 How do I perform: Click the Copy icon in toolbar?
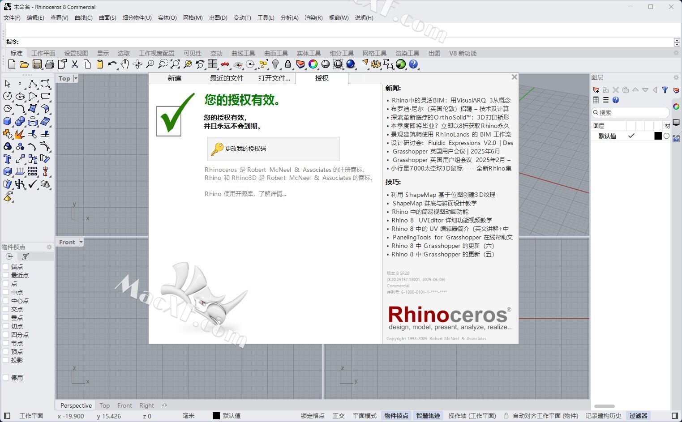[87, 64]
